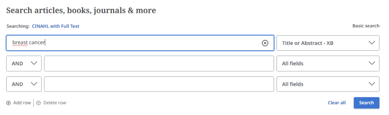Click the chevron arrow beside Title or Abstract - XB

(x=372, y=43)
